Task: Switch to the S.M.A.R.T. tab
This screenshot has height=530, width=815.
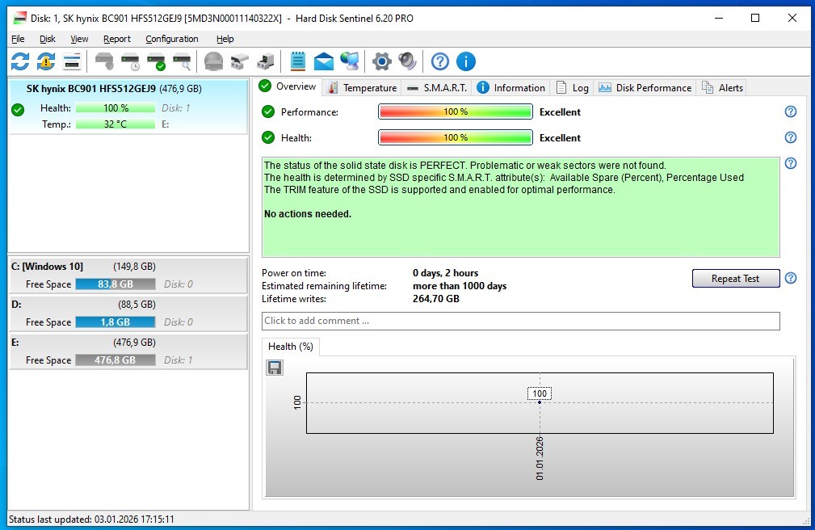Action: coord(437,88)
